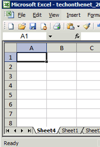This screenshot has width=100, height=147.
Task: Click the fx Insert Function icon
Action: [x=77, y=36]
